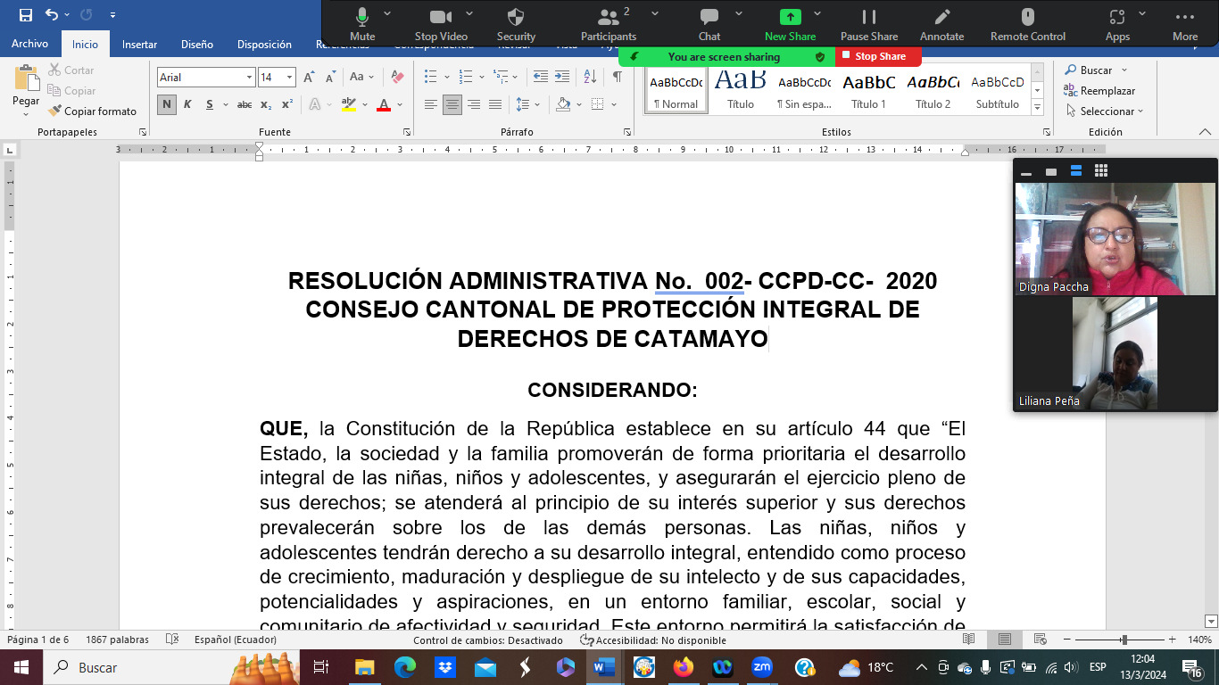1219x685 pixels.
Task: Click the zoom slider in status bar
Action: coord(1124,640)
